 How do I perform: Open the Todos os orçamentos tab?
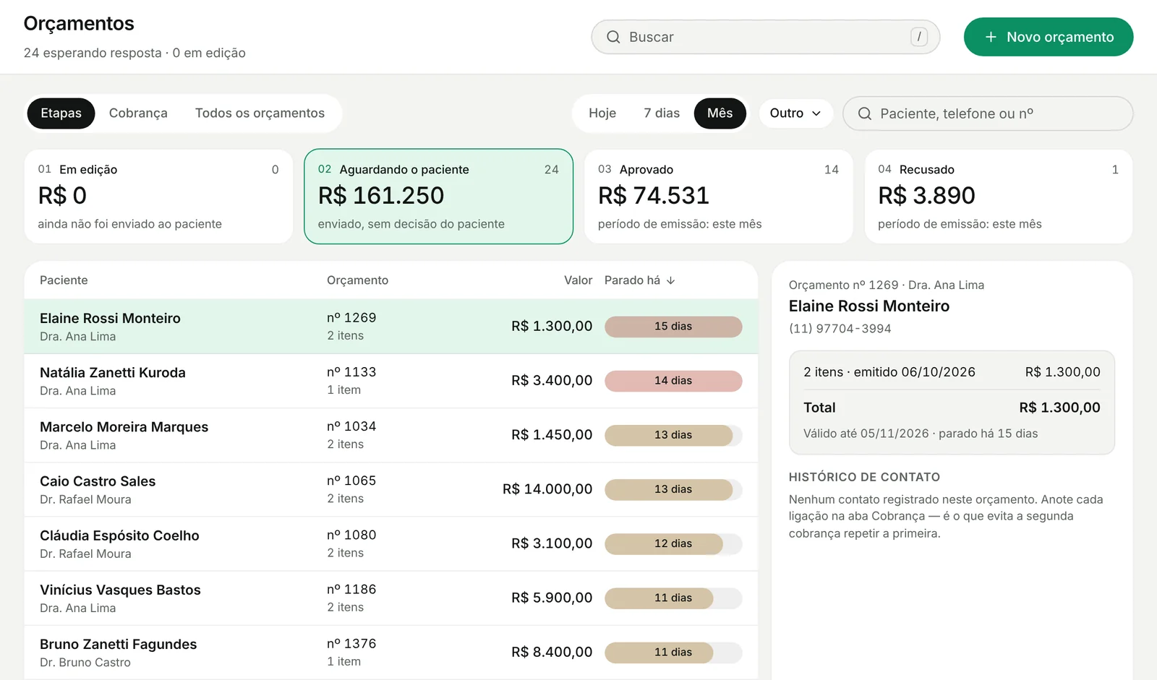tap(260, 113)
